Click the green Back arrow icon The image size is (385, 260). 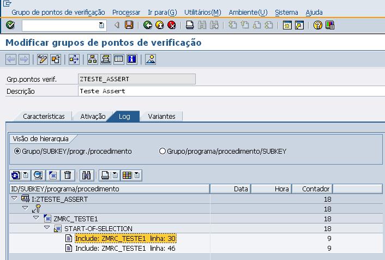[x=148, y=25]
